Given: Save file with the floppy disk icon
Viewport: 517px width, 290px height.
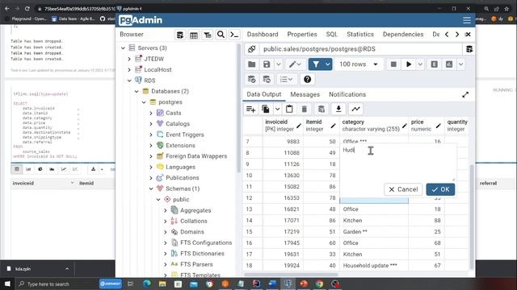Looking at the screenshot, I should coord(267,64).
